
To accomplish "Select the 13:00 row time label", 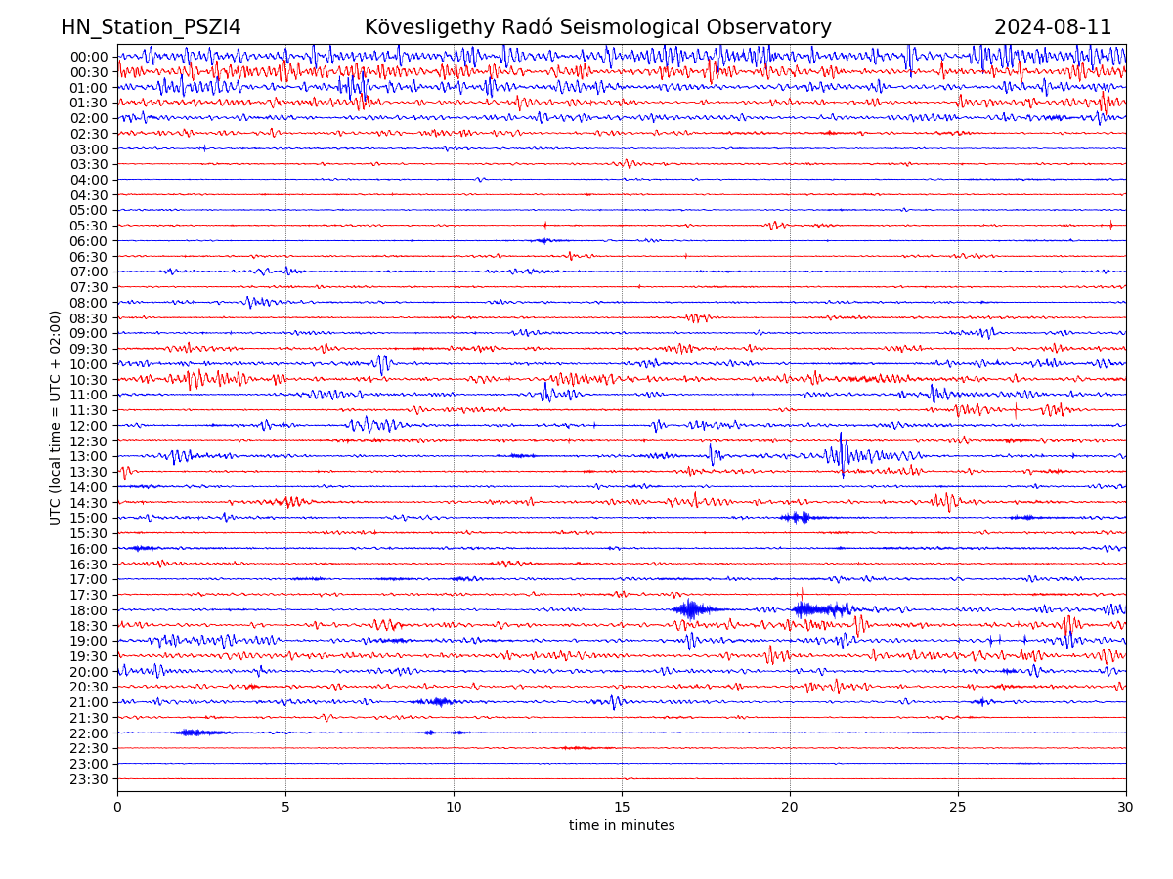I will (x=89, y=456).
